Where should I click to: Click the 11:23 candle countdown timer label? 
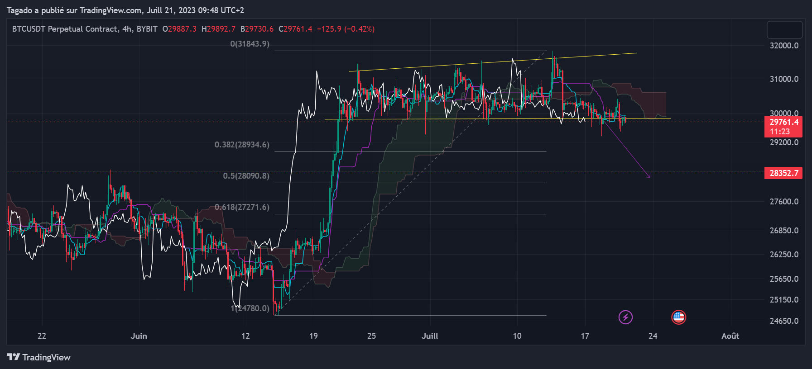coord(780,132)
